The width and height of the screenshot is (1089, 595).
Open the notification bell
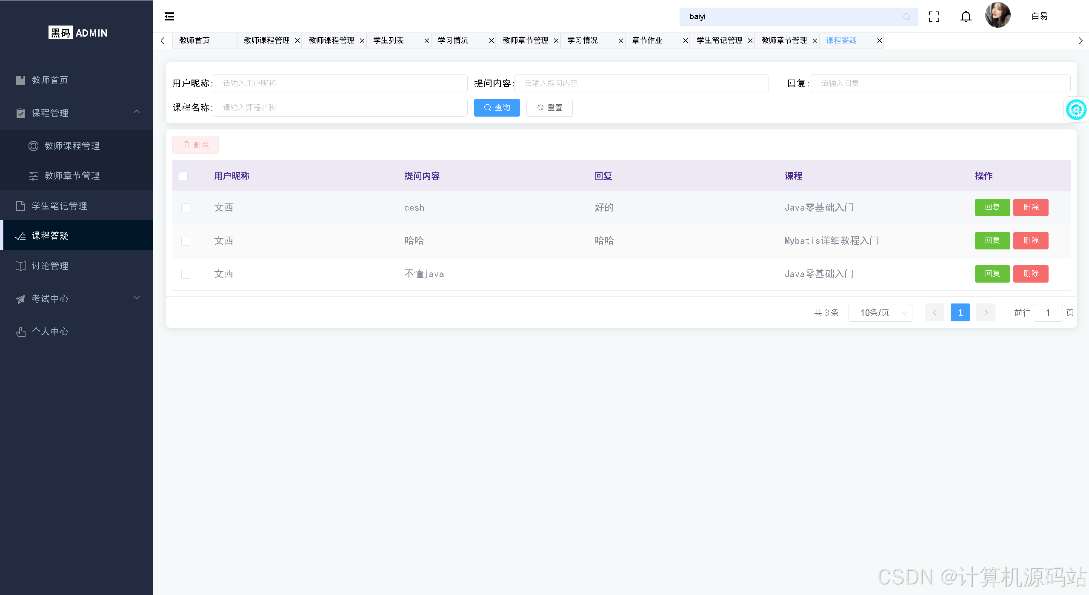(966, 17)
